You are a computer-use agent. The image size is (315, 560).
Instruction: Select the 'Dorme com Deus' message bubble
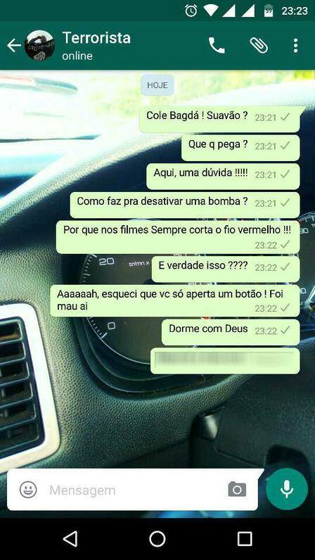pyautogui.click(x=231, y=332)
